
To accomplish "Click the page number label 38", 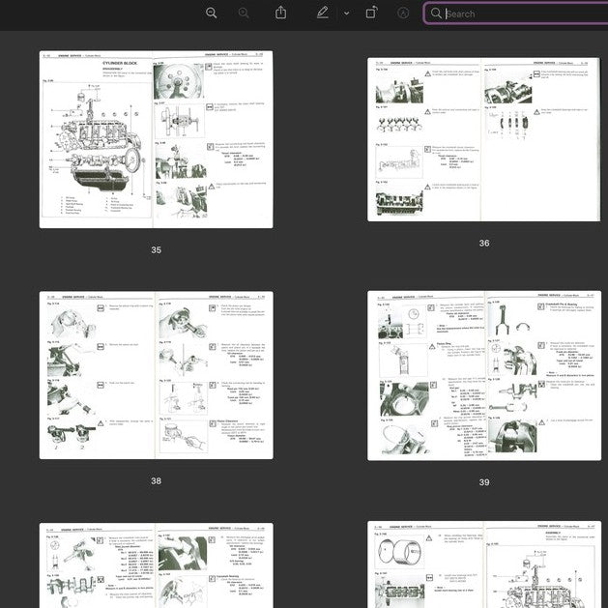I will pos(156,480).
